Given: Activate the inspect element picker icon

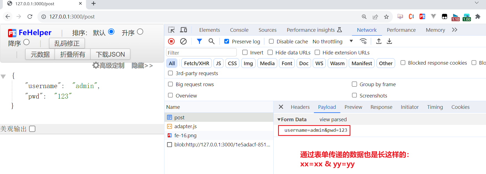Looking at the screenshot, I should click(171, 30).
